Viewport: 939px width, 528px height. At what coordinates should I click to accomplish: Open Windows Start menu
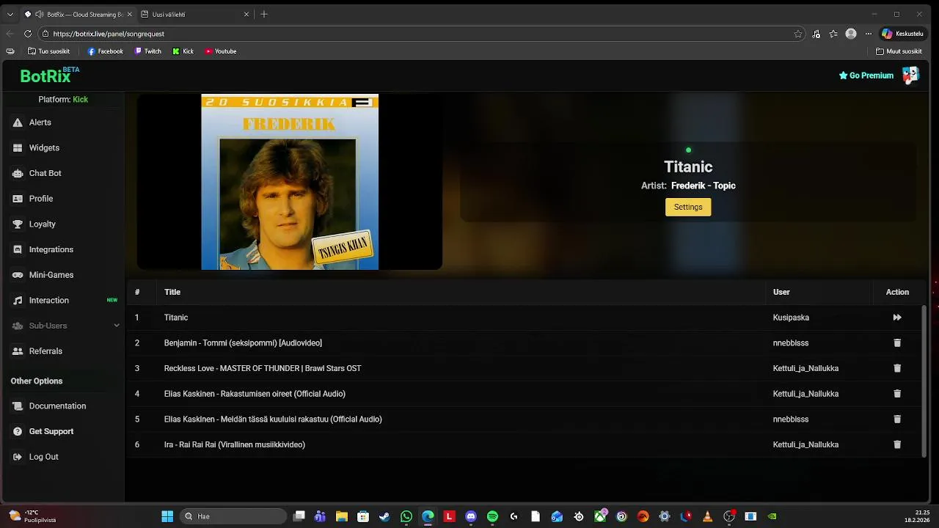point(167,516)
